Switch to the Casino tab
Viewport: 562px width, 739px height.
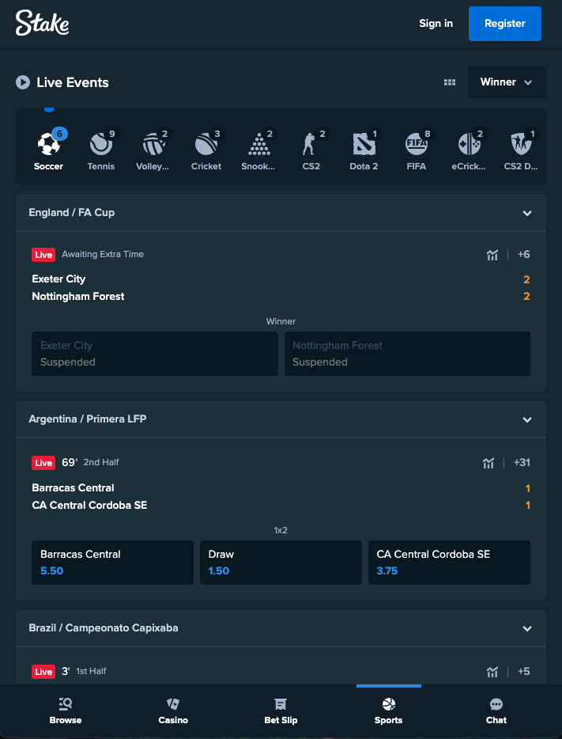point(173,711)
